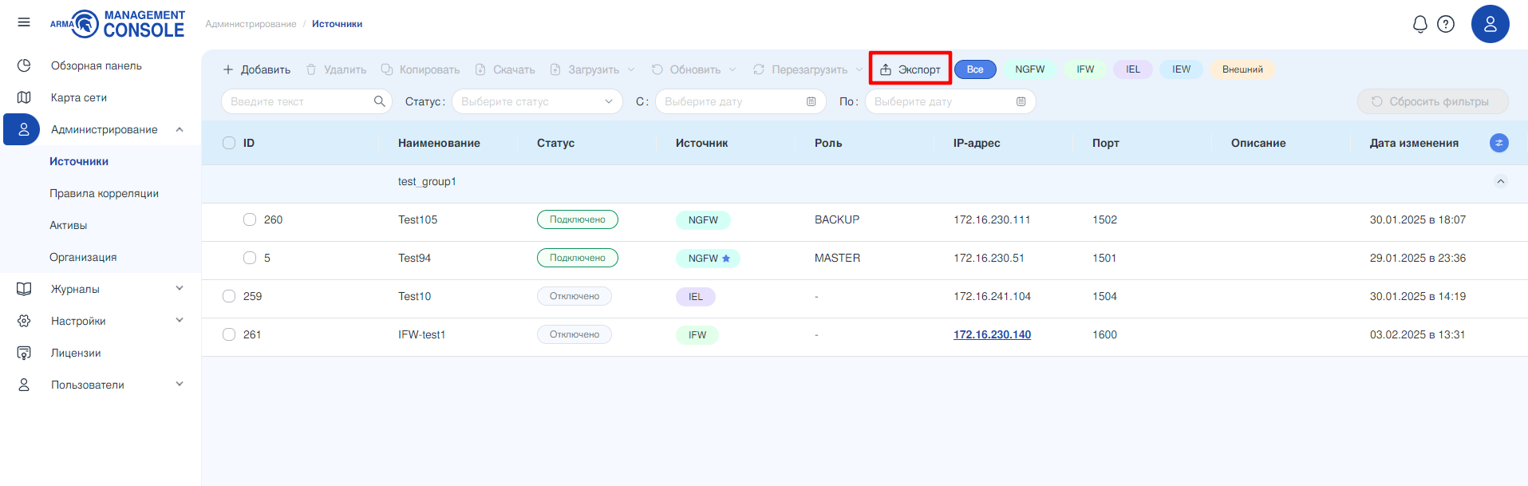
Task: Click the По end date field
Action: (950, 101)
